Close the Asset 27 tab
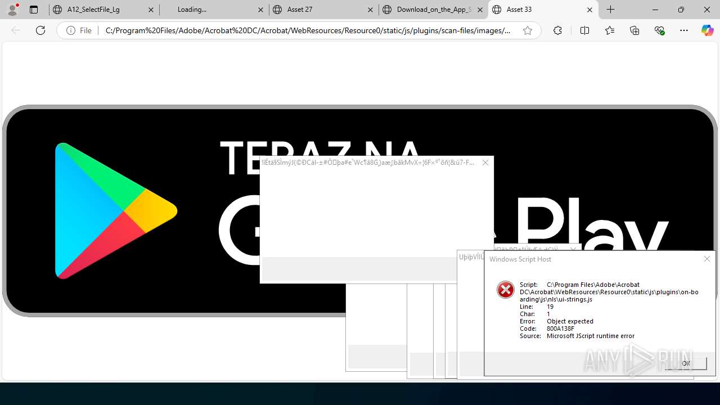The image size is (720, 405). (x=370, y=10)
